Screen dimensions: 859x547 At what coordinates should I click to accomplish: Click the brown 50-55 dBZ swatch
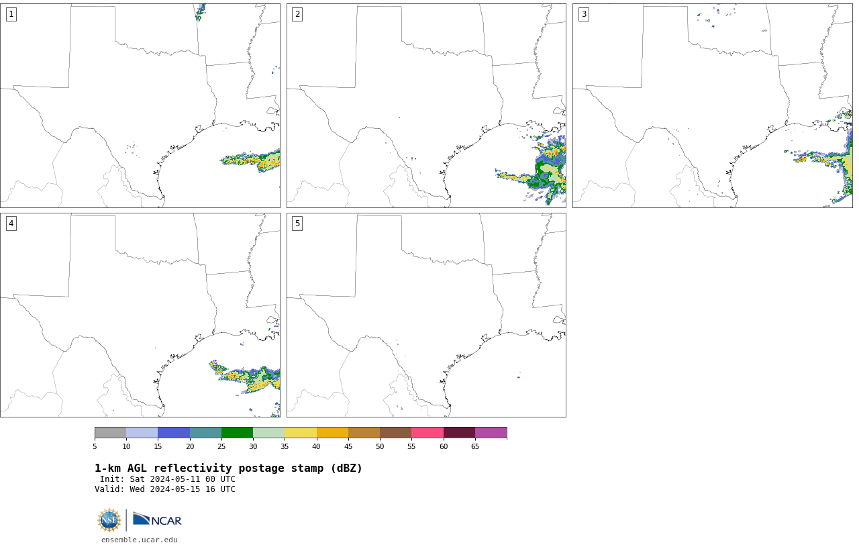(x=395, y=432)
